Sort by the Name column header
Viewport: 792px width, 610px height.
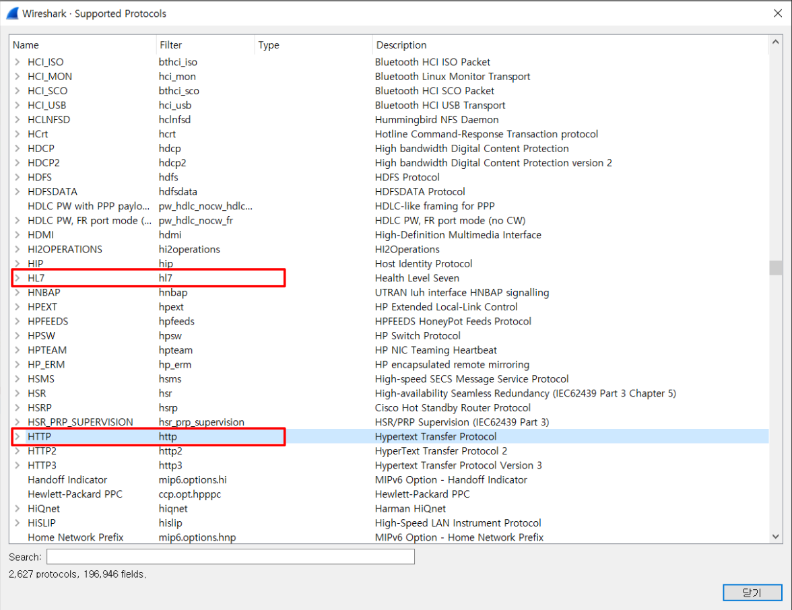[83, 45]
